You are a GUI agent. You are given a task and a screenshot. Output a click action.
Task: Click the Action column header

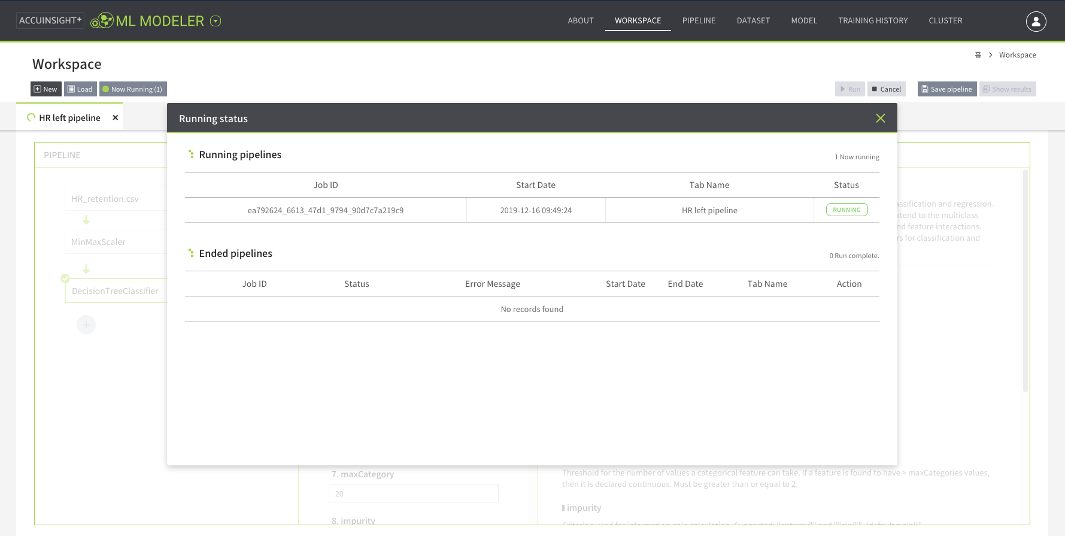pyautogui.click(x=849, y=284)
